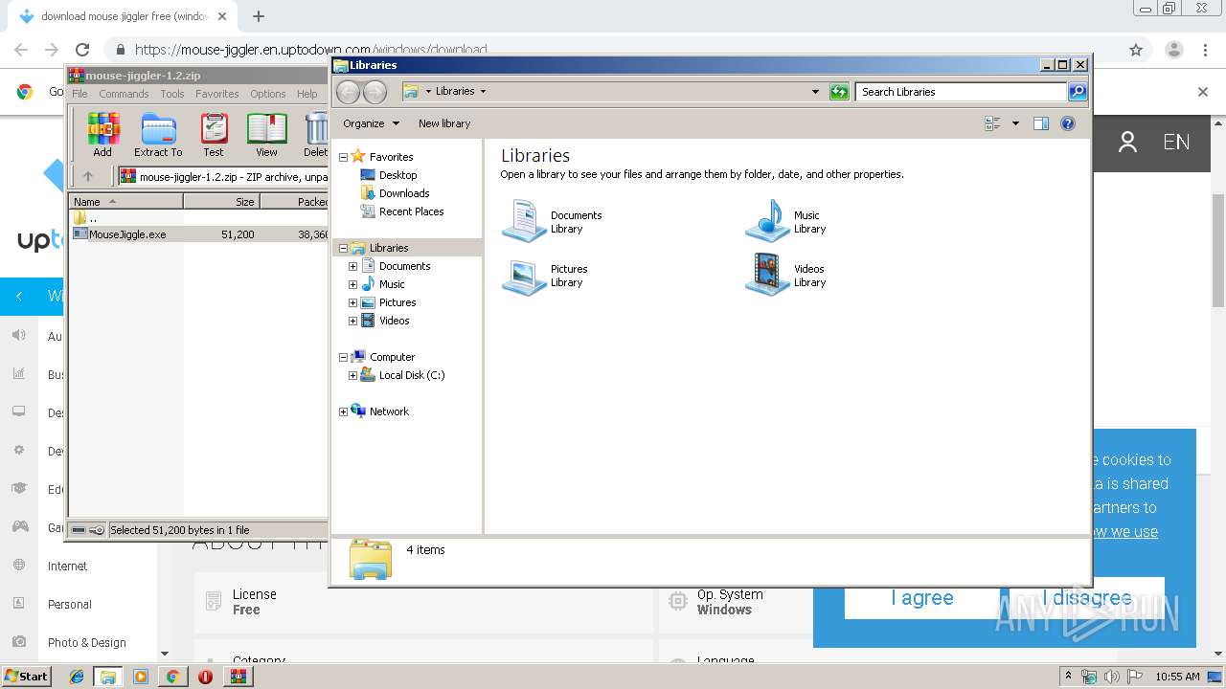Open a new Chrome tab with plus button
The image size is (1226, 689).
(x=258, y=16)
